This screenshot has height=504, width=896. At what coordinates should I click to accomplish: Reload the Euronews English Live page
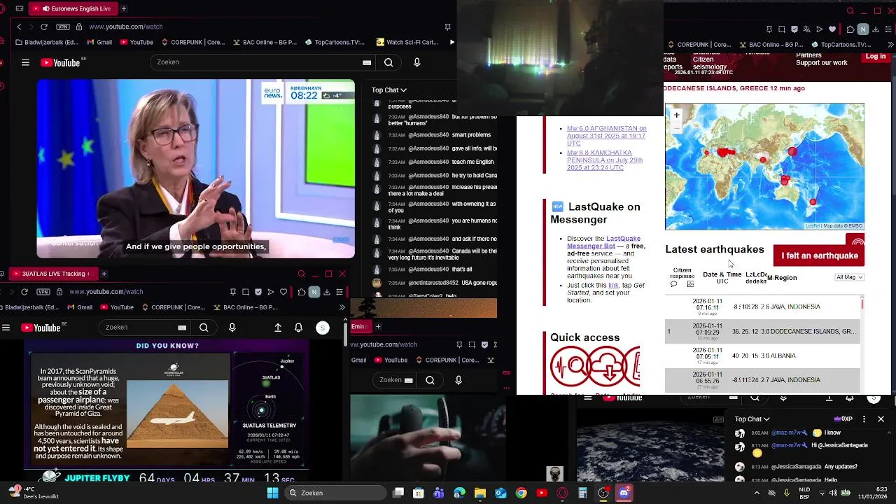pyautogui.click(x=43, y=27)
